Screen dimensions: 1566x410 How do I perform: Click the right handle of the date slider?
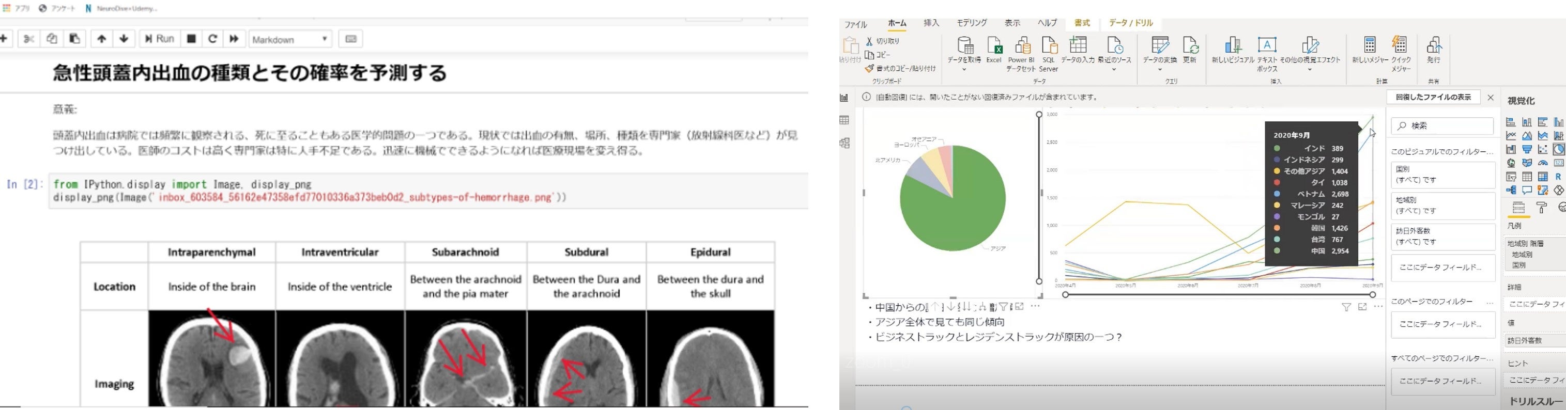(x=1372, y=295)
